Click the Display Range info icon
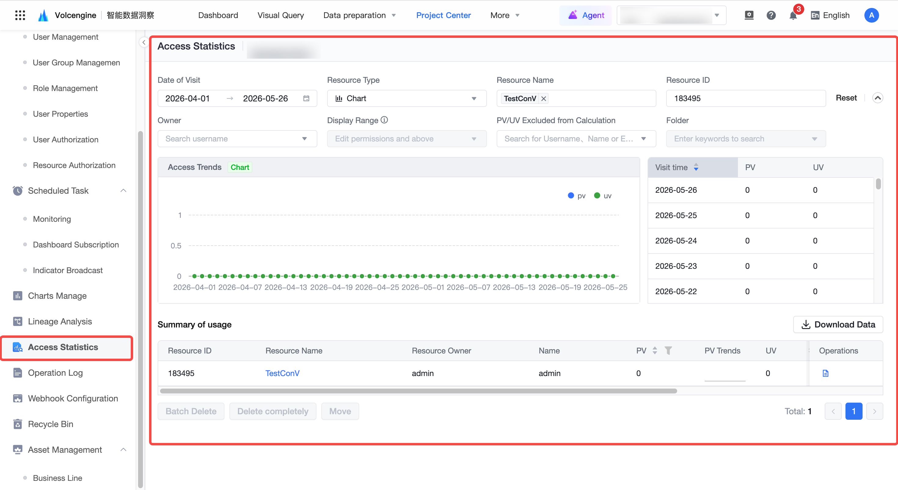Viewport: 898px width, 490px height. [384, 120]
